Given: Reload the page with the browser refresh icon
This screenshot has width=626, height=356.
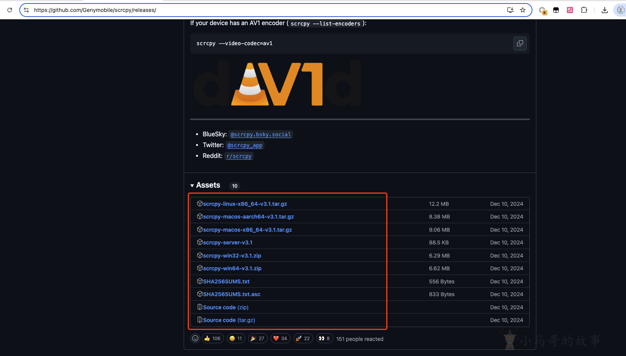Looking at the screenshot, I should point(10,10).
